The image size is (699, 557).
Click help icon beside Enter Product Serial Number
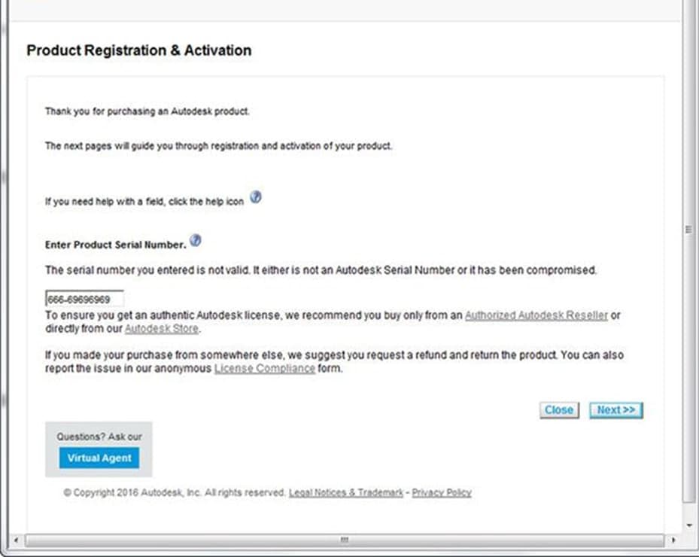click(x=196, y=241)
